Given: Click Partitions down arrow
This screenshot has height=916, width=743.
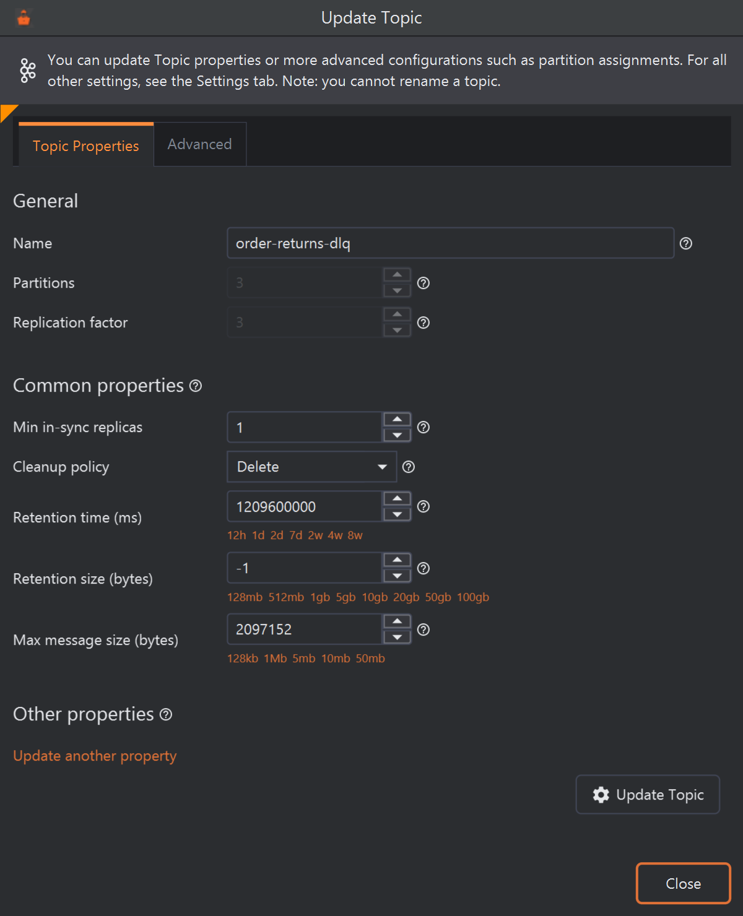Looking at the screenshot, I should tap(397, 291).
